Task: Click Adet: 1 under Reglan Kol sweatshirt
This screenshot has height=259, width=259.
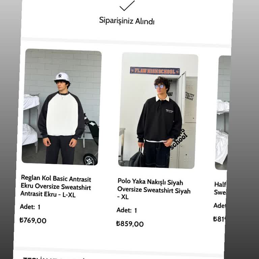Action: pos(30,207)
